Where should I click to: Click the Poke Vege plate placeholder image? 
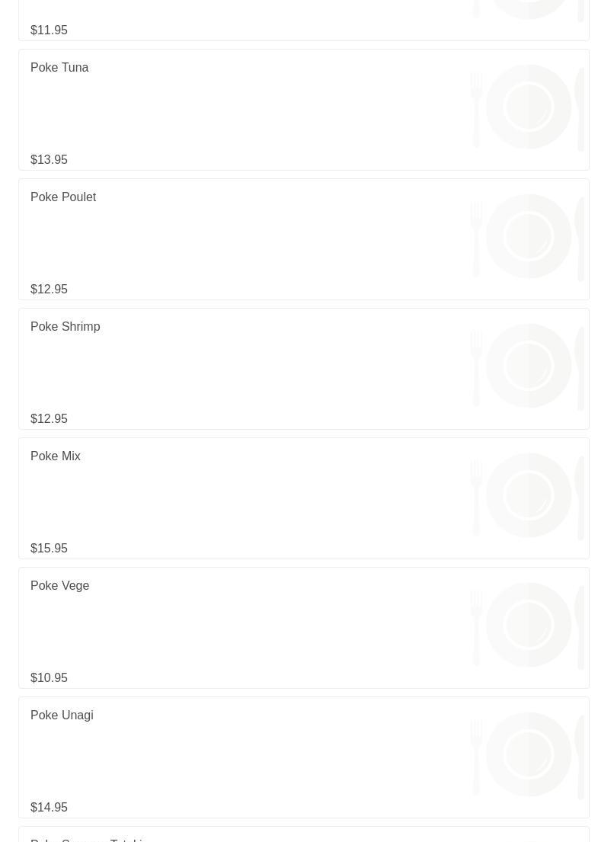pos(528,625)
